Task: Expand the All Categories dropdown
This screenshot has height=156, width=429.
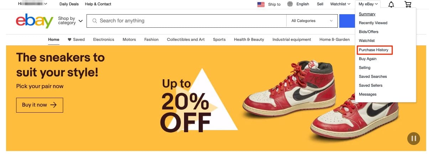Action: [312, 21]
